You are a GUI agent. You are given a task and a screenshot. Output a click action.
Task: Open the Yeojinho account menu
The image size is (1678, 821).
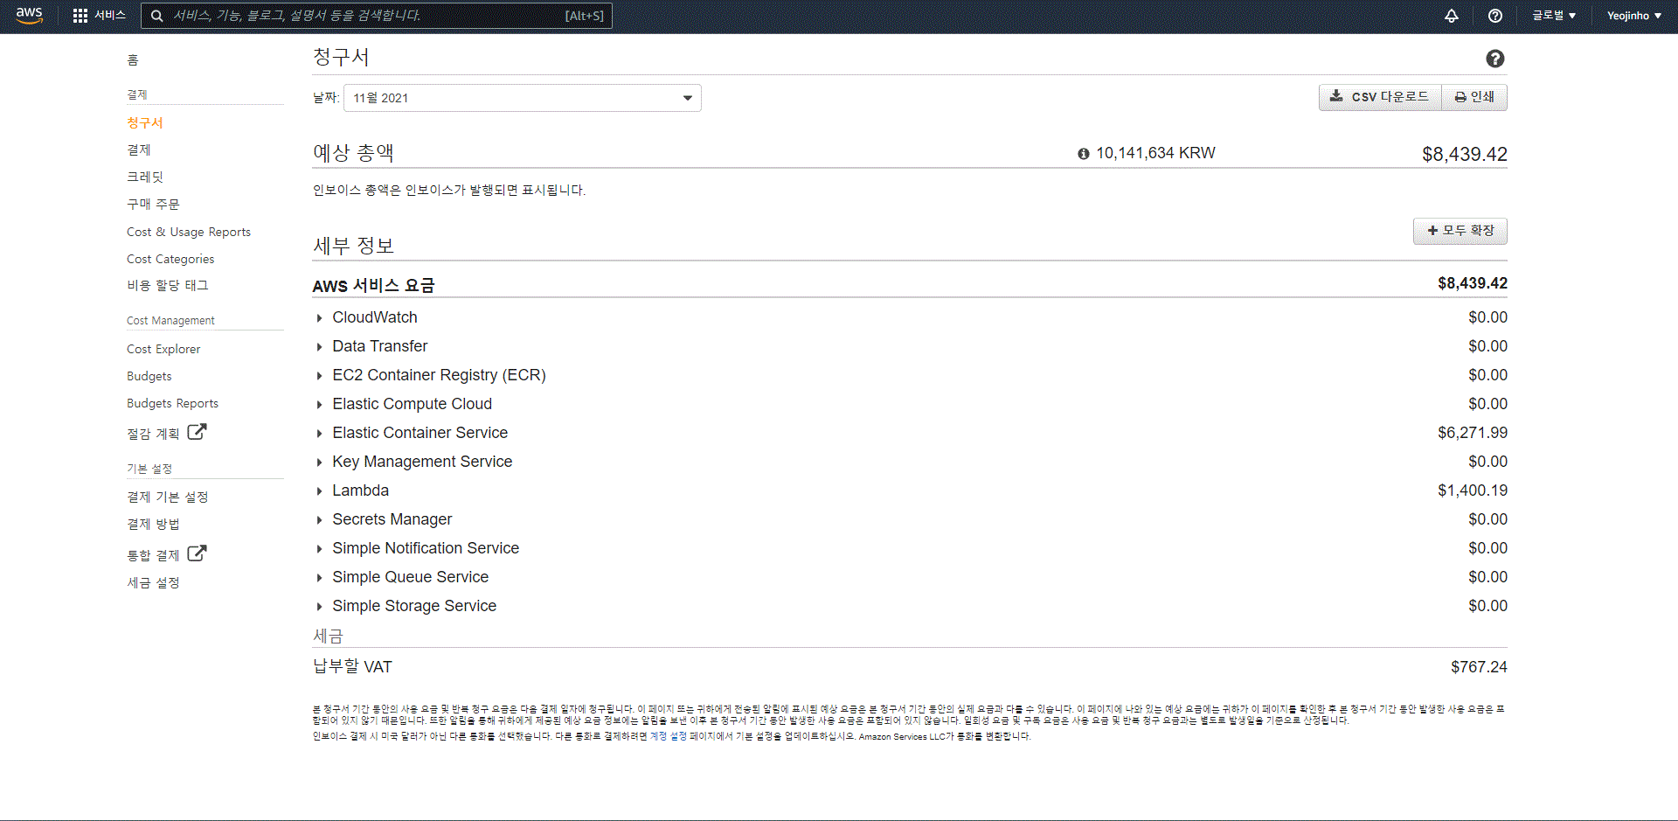coord(1634,16)
